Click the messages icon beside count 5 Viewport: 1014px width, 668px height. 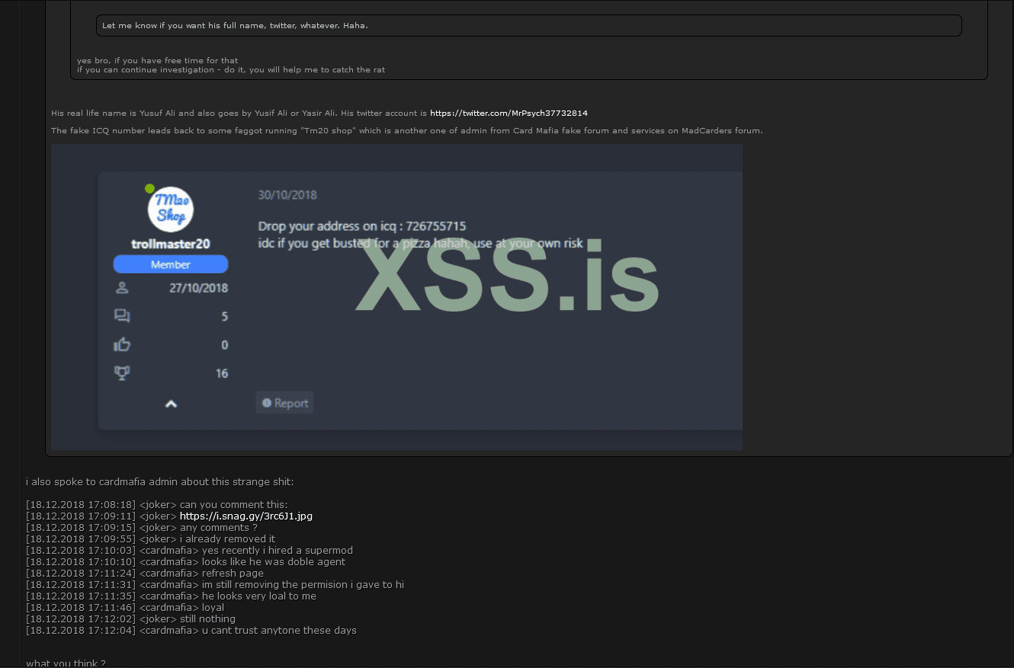click(x=121, y=316)
